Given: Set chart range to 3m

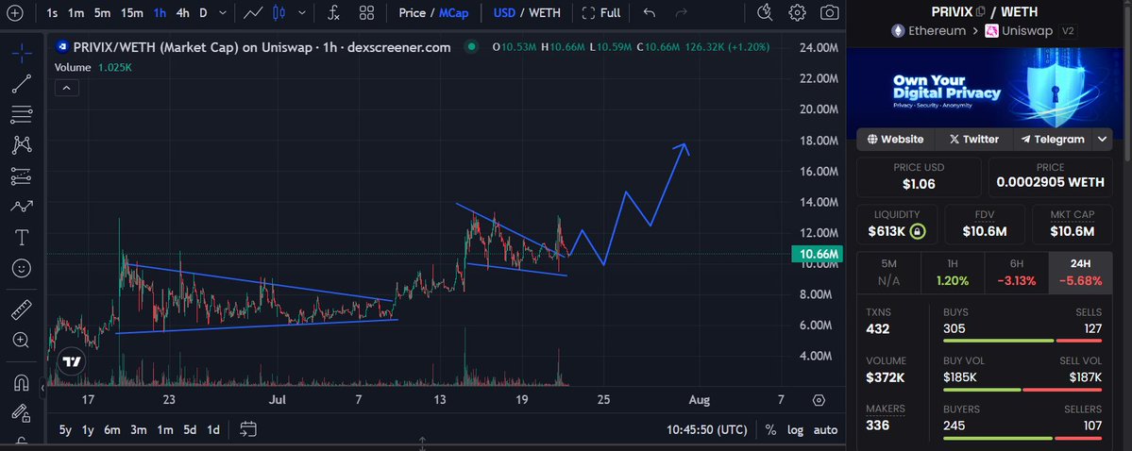Looking at the screenshot, I should point(139,430).
